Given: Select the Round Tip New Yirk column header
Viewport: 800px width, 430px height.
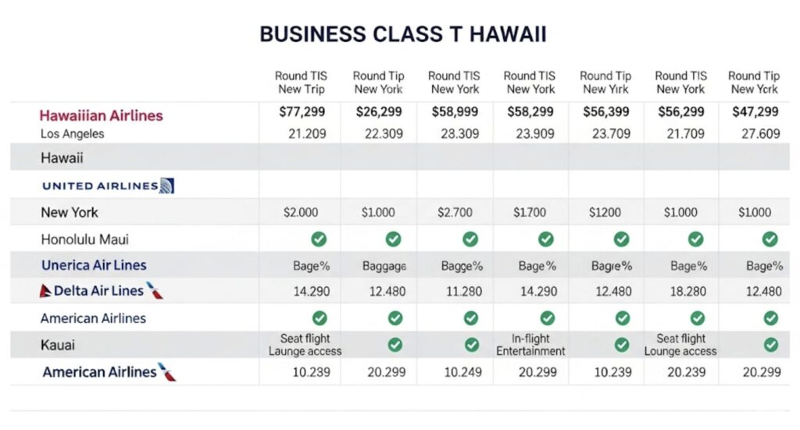Looking at the screenshot, I should click(x=605, y=82).
